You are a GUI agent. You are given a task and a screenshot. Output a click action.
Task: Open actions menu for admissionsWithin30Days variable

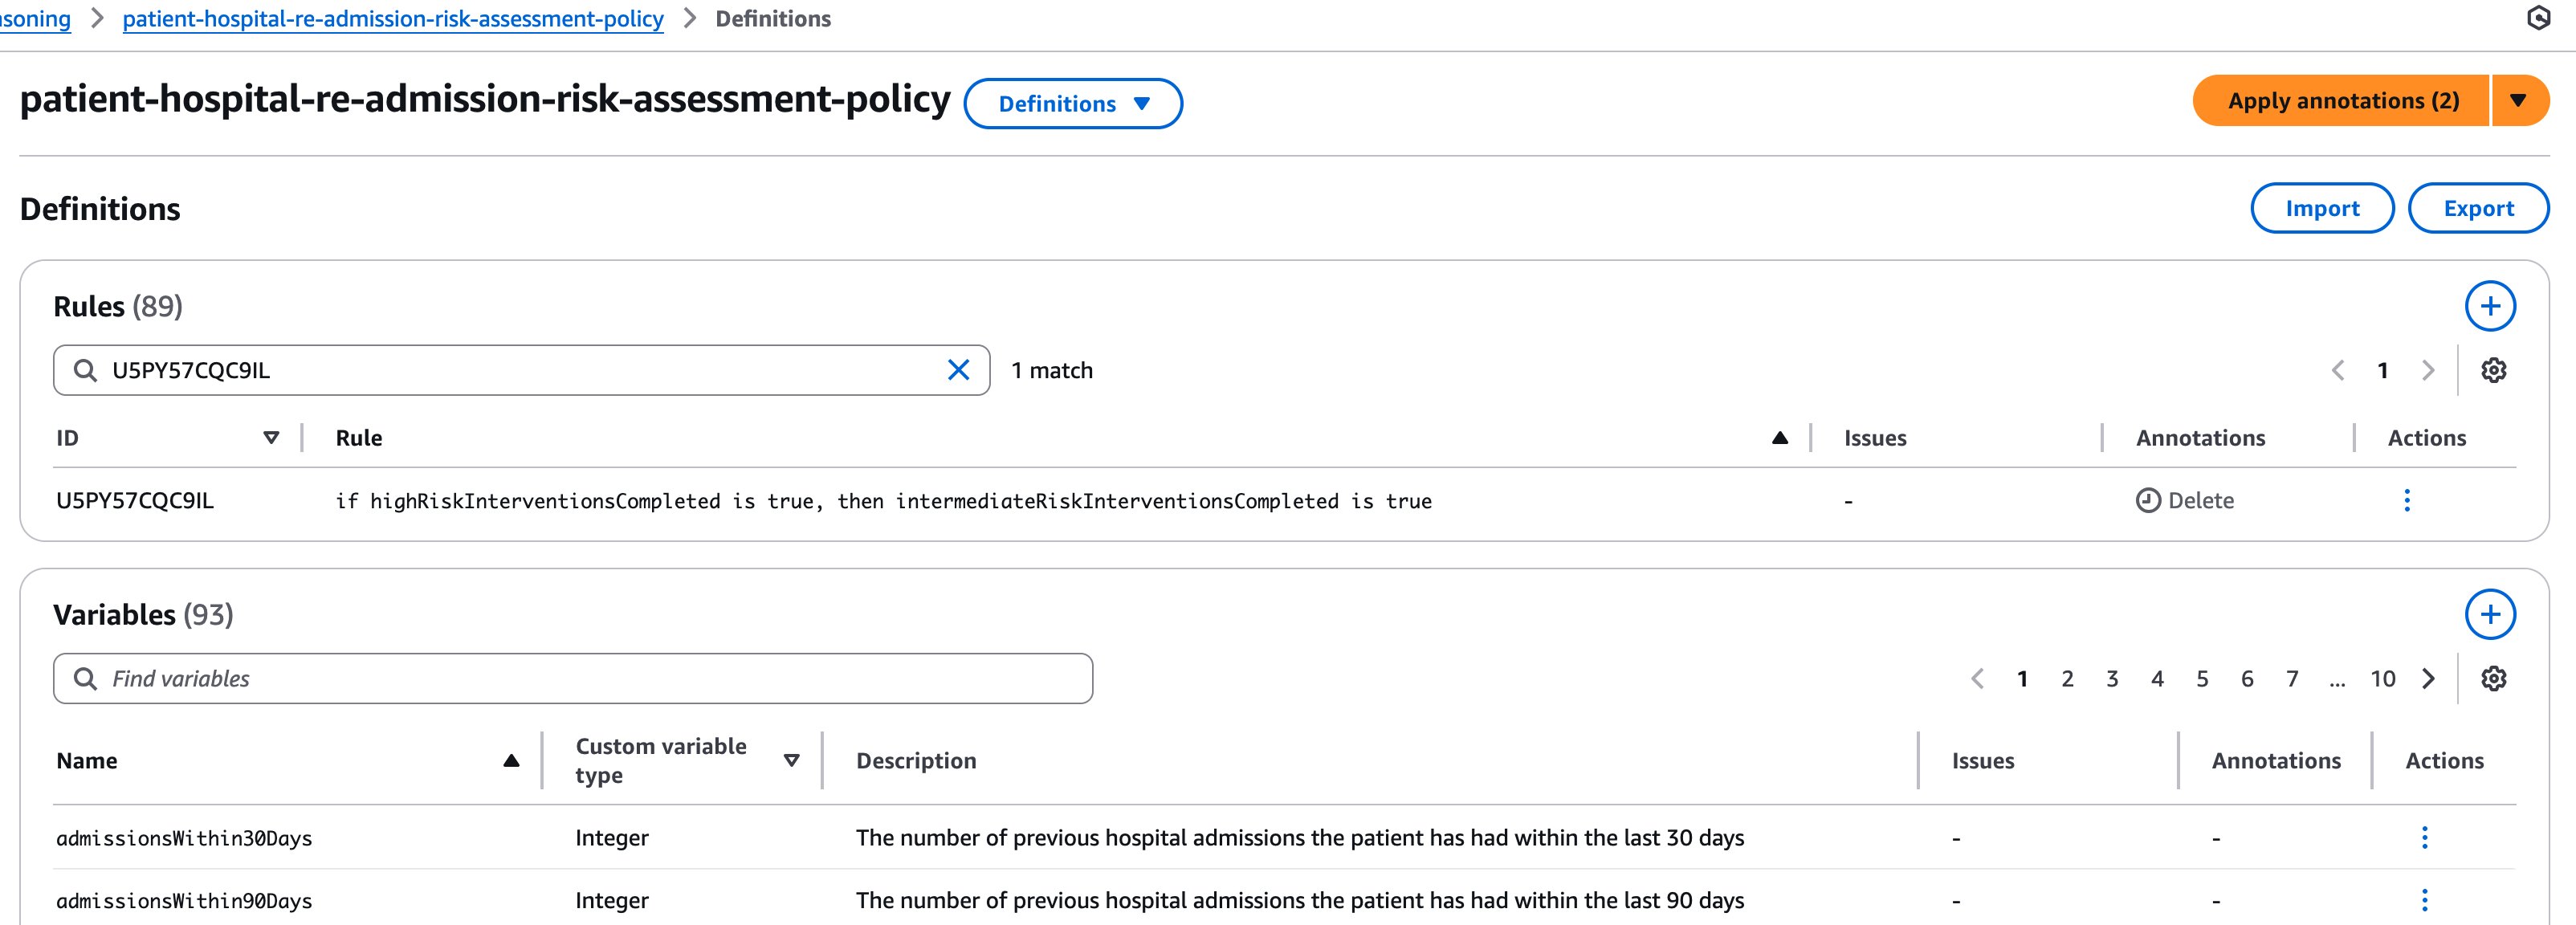pos(2424,838)
